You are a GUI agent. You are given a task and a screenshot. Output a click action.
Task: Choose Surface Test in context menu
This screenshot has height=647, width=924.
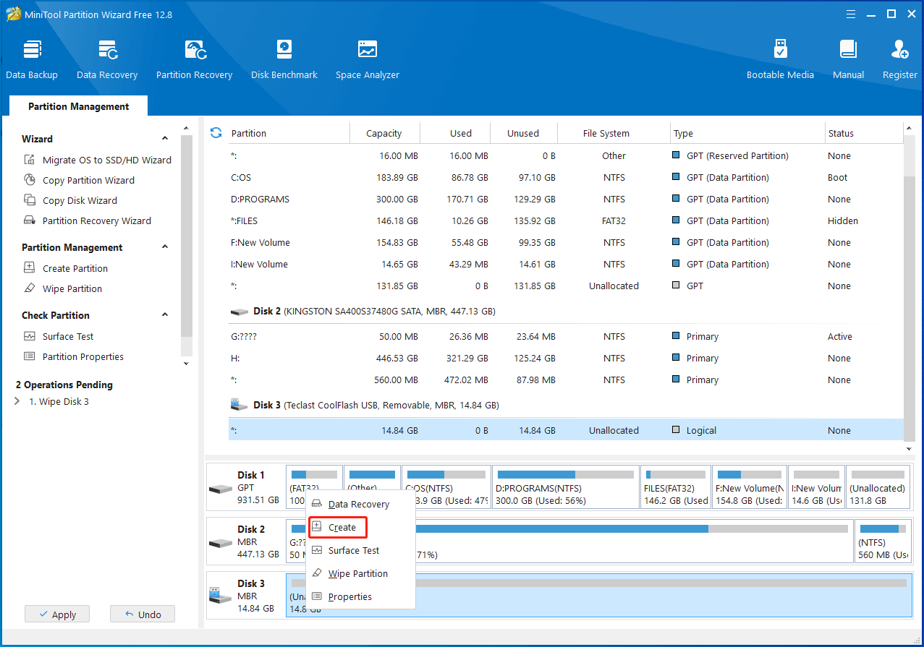point(354,551)
